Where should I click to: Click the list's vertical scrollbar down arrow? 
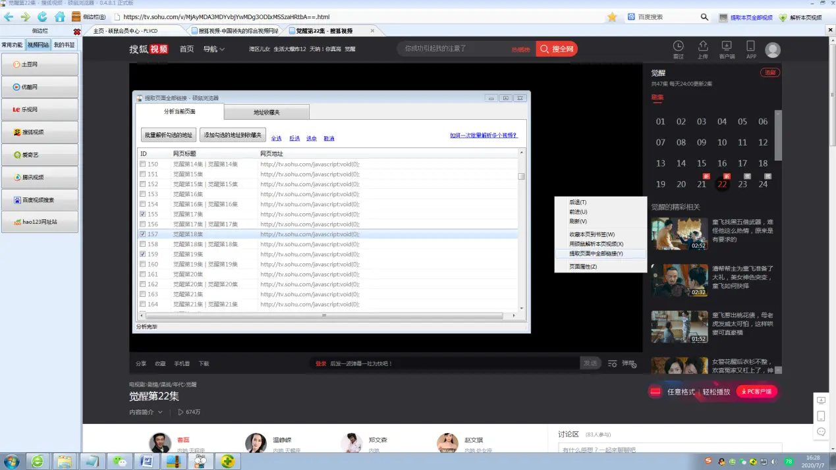[522, 308]
